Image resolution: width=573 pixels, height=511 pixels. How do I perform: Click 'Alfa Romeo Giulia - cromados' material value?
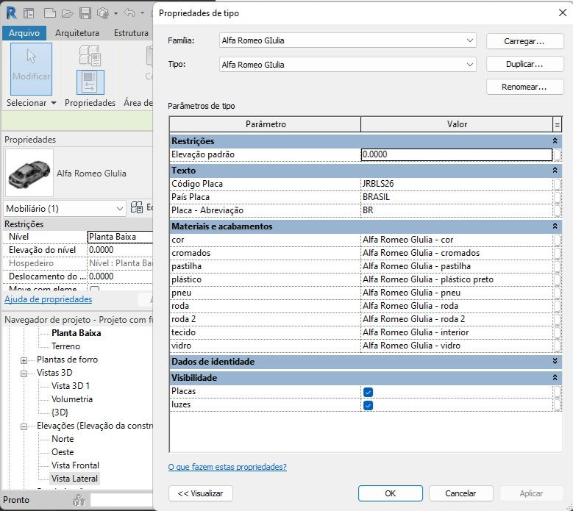(421, 253)
